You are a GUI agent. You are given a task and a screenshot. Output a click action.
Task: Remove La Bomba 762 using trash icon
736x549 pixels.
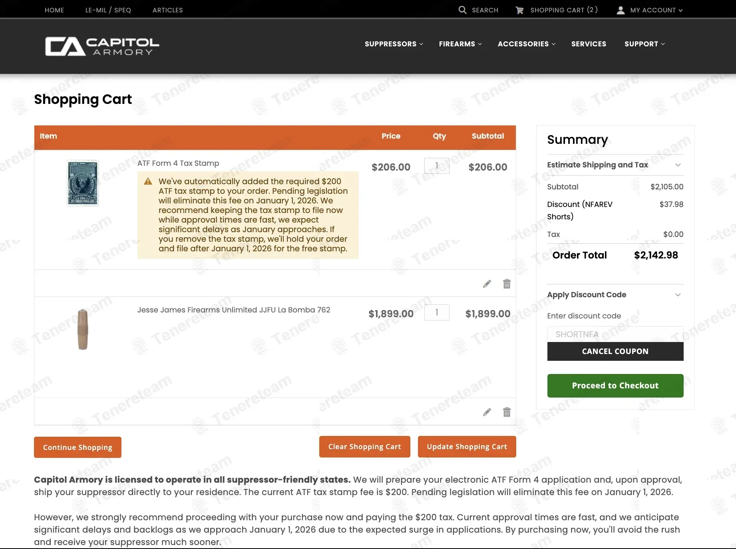507,412
